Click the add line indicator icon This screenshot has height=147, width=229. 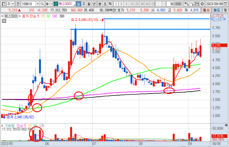(192, 4)
